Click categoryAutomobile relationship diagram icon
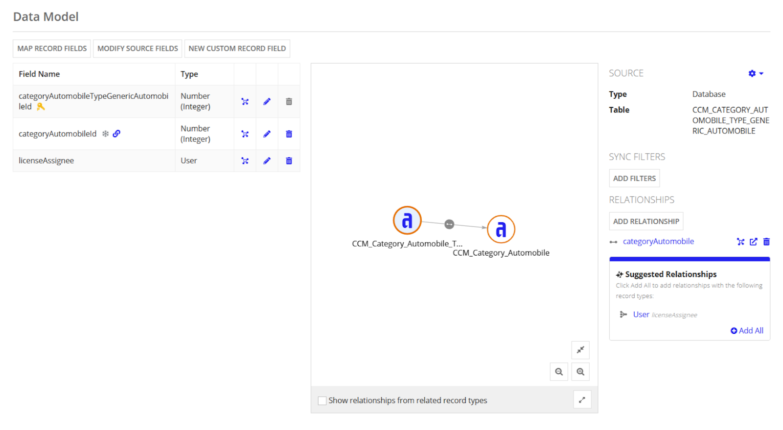 pyautogui.click(x=740, y=241)
